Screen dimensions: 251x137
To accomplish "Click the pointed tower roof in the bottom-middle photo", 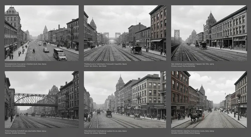I will point(121,80).
